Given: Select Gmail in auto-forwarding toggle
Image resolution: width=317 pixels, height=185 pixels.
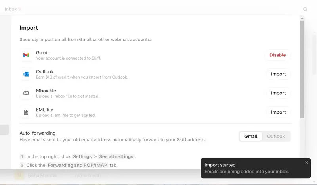Looking at the screenshot, I should coord(251,136).
